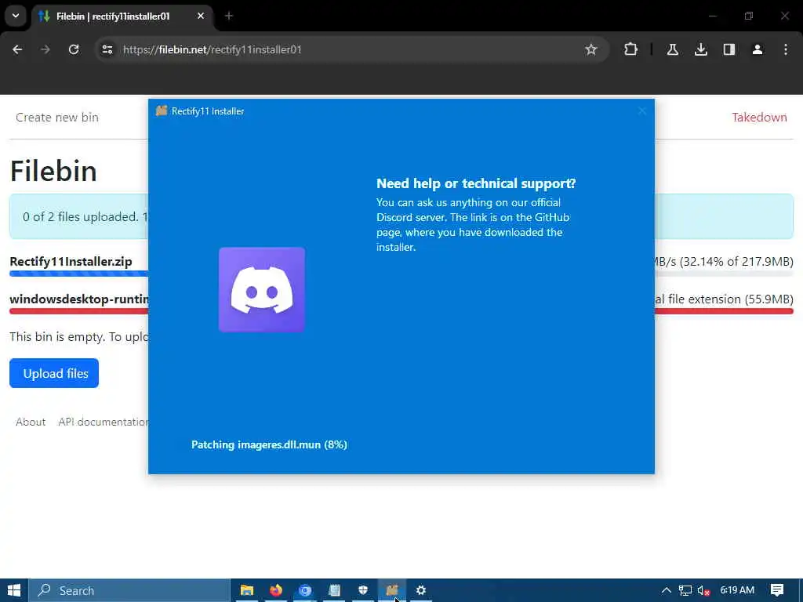Open the browser profile icon
This screenshot has width=803, height=602.
[758, 49]
